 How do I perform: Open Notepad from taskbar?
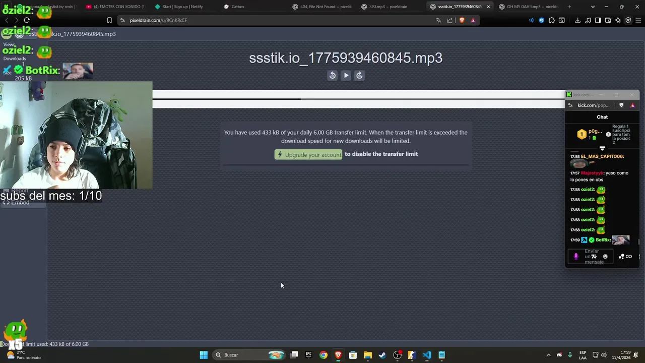click(x=441, y=355)
